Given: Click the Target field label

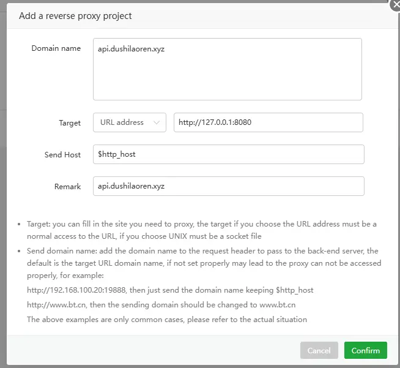Looking at the screenshot, I should (x=70, y=123).
